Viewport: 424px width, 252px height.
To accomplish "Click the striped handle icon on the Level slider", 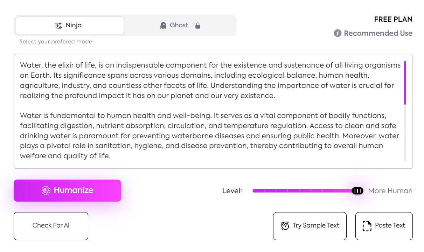I will tap(357, 190).
